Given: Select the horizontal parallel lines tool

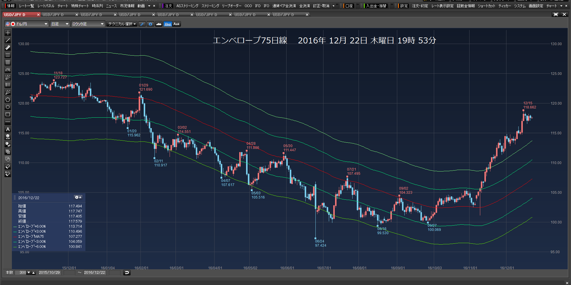Looking at the screenshot, I should 8,55.
